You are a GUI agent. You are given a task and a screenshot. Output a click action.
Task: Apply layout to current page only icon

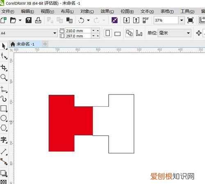139,33
